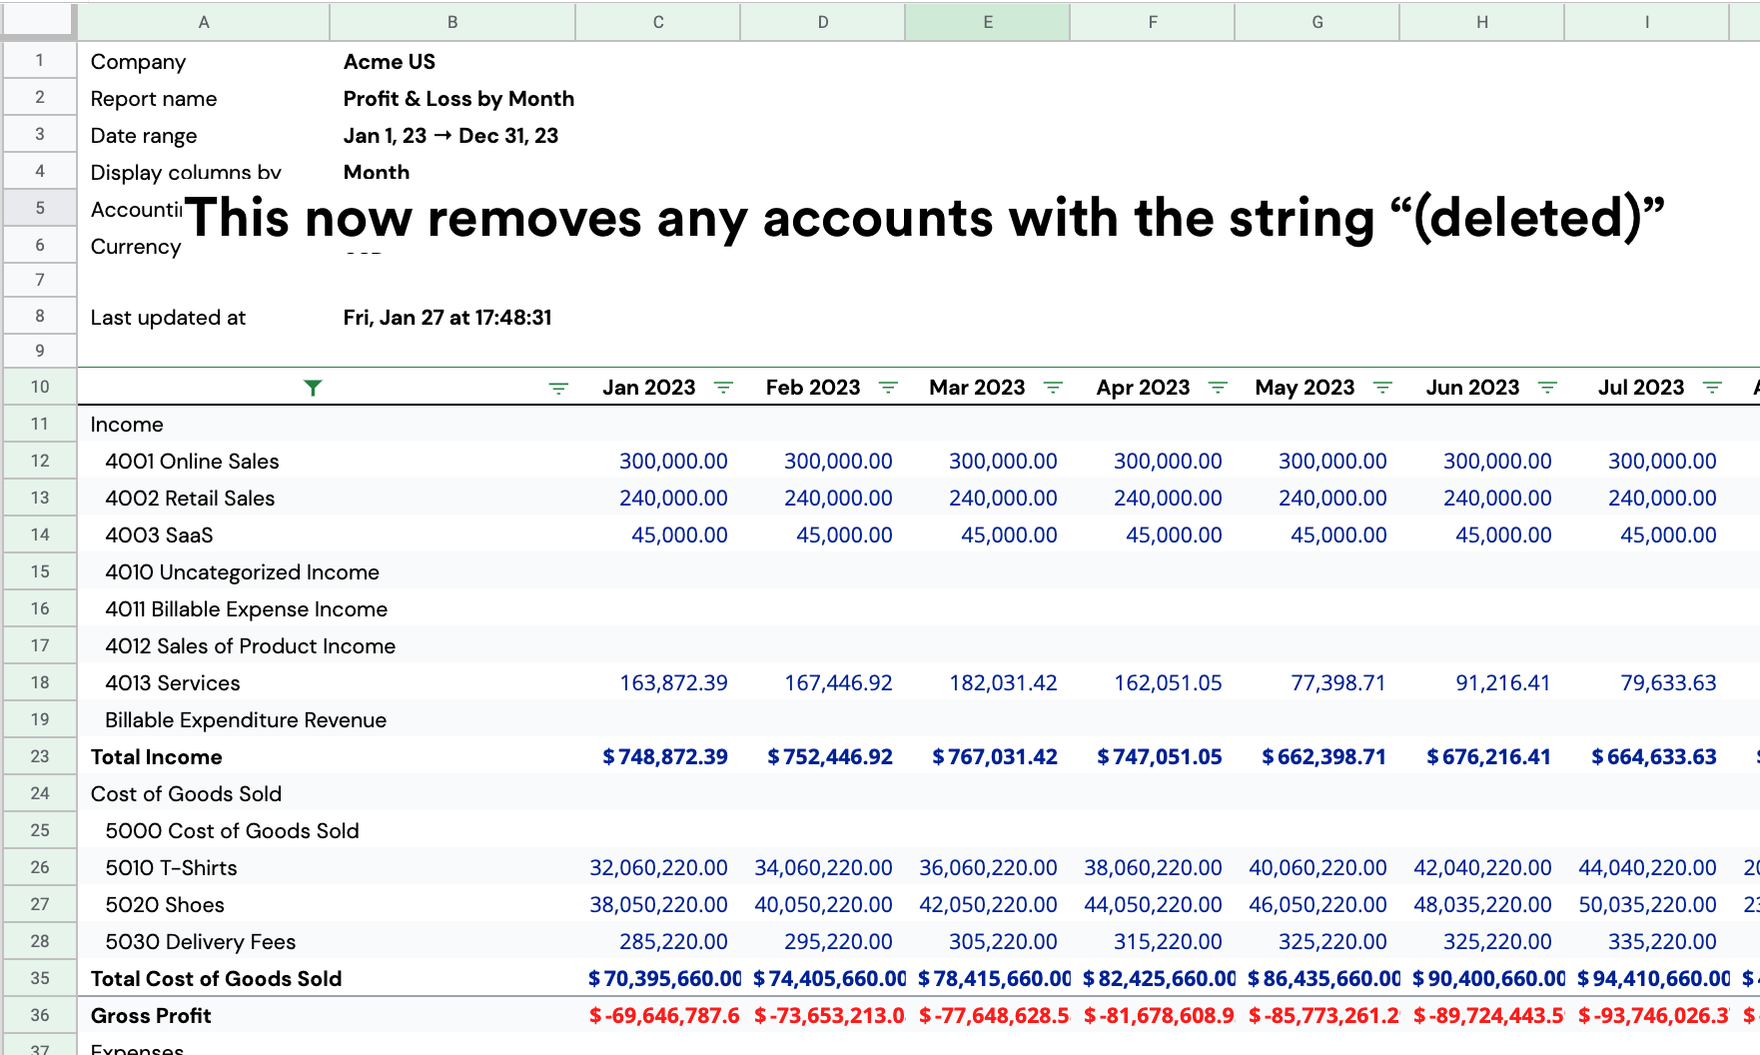
Task: Open the filter icon next to May 2023
Action: pyautogui.click(x=1382, y=388)
